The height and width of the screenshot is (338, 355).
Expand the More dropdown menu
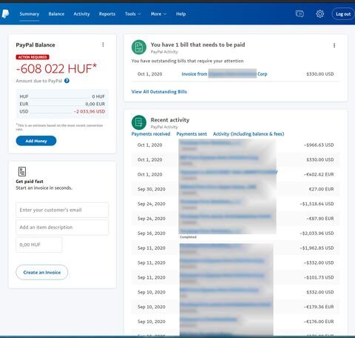[158, 14]
